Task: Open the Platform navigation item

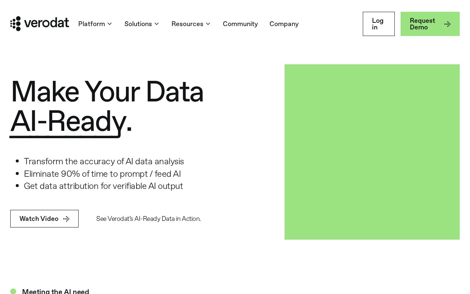Action: pyautogui.click(x=95, y=24)
